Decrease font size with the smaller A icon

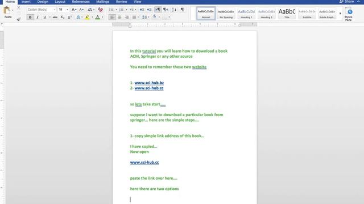coord(81,10)
